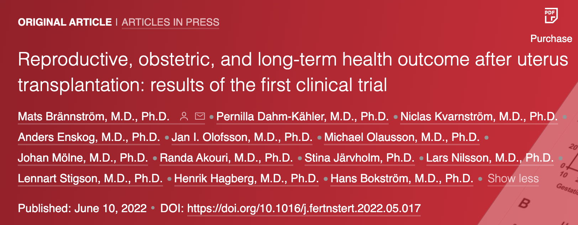578x225 pixels.
Task: Select author Mats Brännström, M.D., Ph.D.
Action: click(94, 116)
